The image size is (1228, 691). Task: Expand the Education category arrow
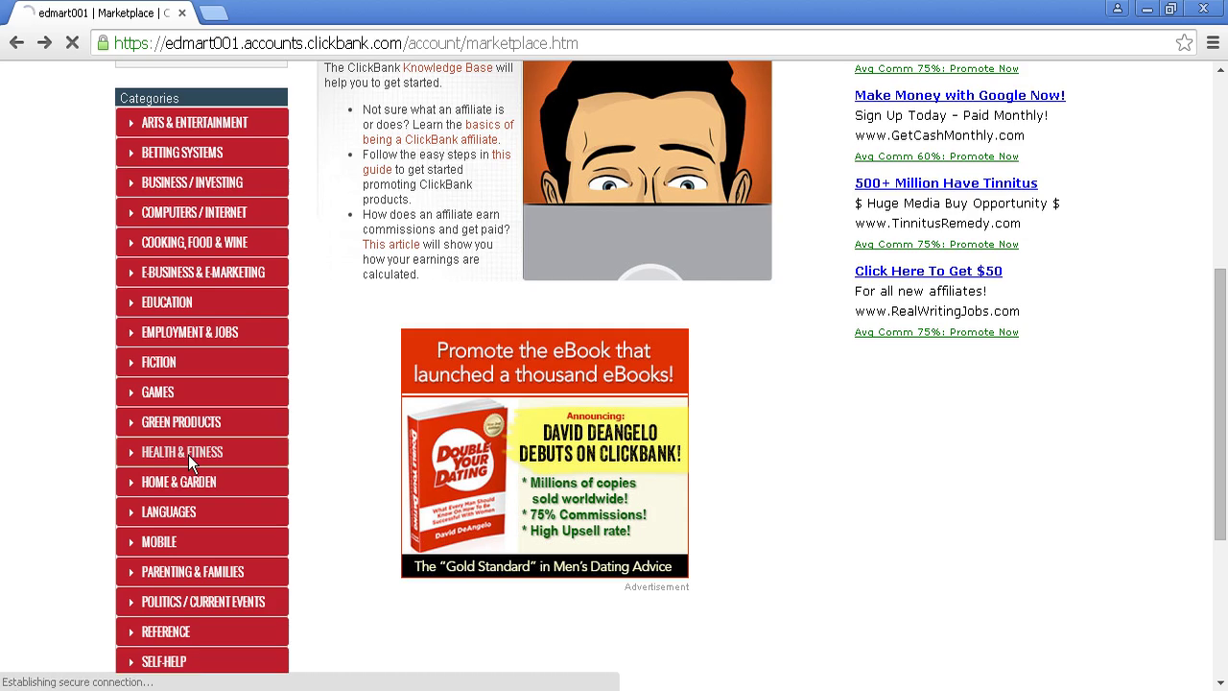click(131, 302)
